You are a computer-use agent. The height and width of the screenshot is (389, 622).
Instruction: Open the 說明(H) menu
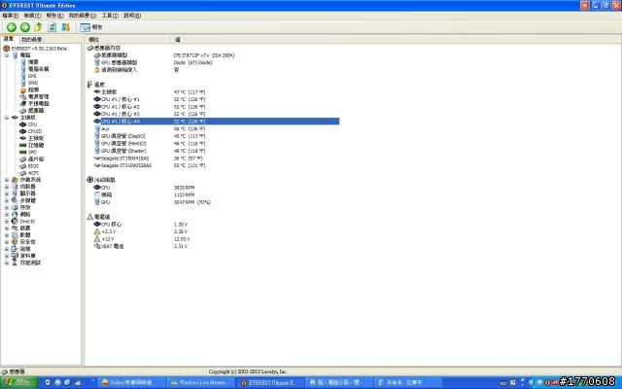[132, 16]
